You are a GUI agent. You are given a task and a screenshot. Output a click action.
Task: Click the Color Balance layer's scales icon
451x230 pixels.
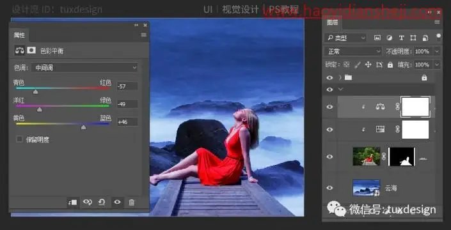(x=380, y=107)
